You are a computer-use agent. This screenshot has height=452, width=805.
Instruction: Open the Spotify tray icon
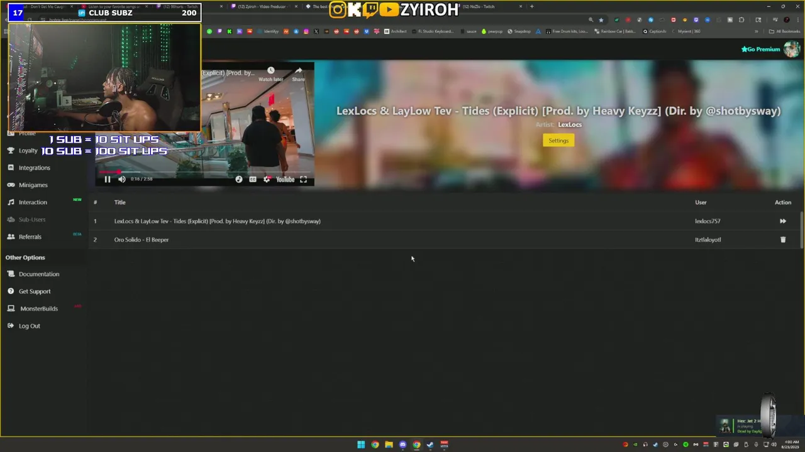(x=686, y=445)
